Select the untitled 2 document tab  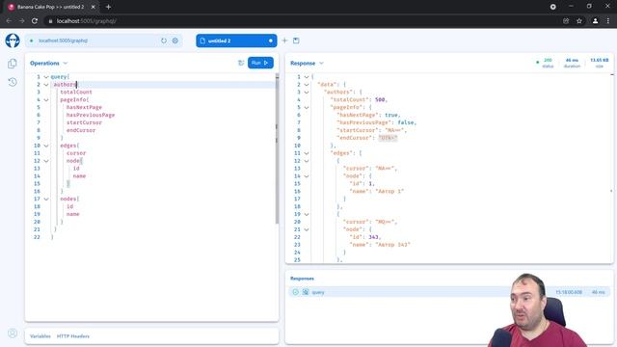tap(236, 40)
